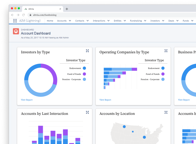Click the Account Dashboard gauge icon
Screen dimensions: 196x144
pos(16,31)
